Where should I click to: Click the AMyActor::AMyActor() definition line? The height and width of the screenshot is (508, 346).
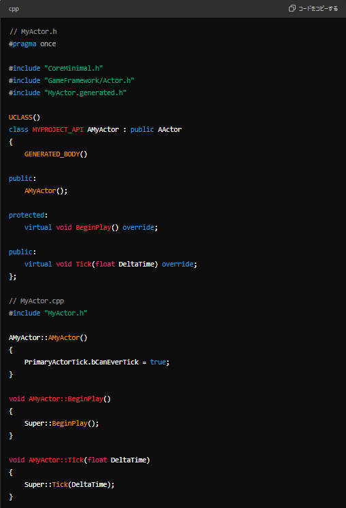[48, 337]
